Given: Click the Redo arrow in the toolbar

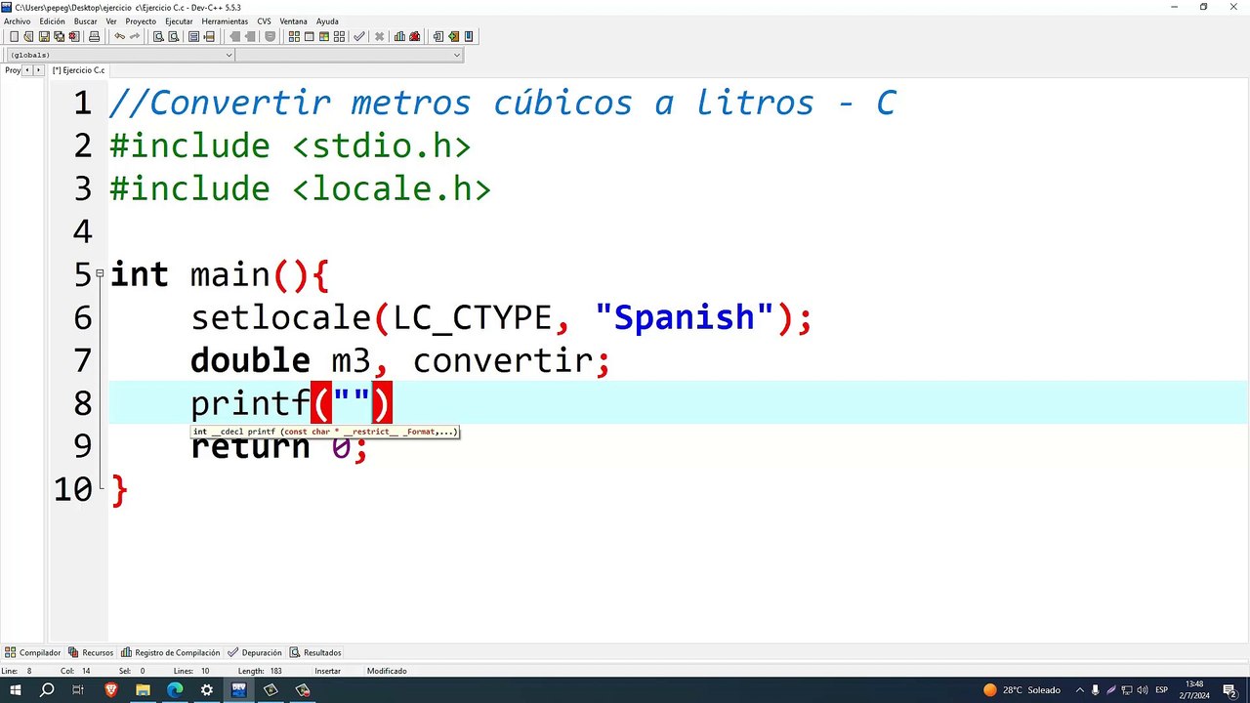Looking at the screenshot, I should pyautogui.click(x=135, y=37).
